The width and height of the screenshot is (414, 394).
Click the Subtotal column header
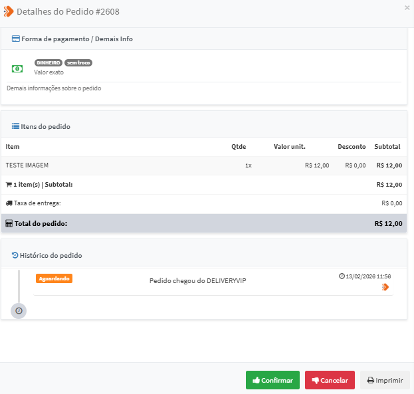tap(388, 146)
